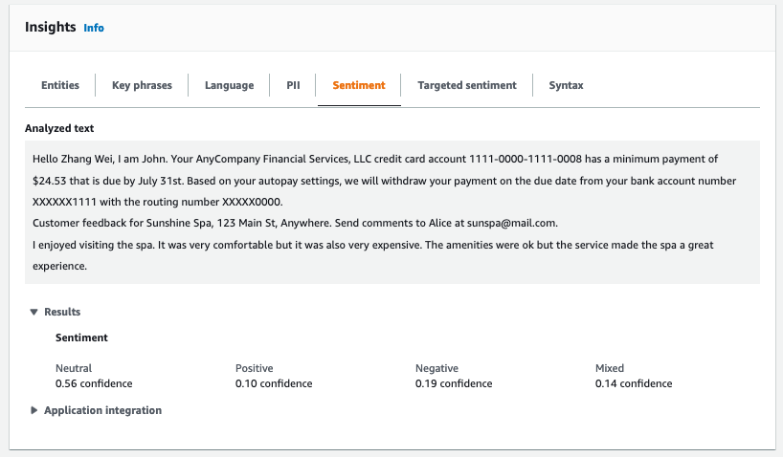
Task: Click the Insights panel heading
Action: pos(51,28)
